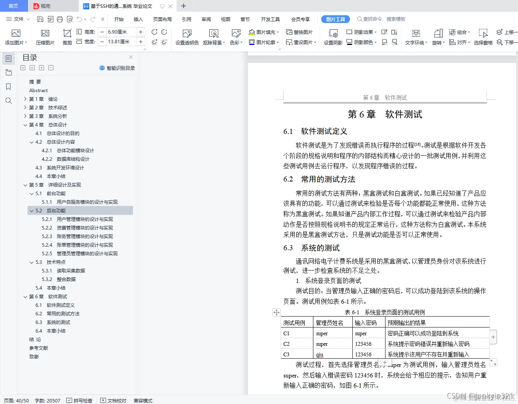Collapse the 第 4 章 总体设计 outline section
Screen dimensions: 518x404
[25, 125]
